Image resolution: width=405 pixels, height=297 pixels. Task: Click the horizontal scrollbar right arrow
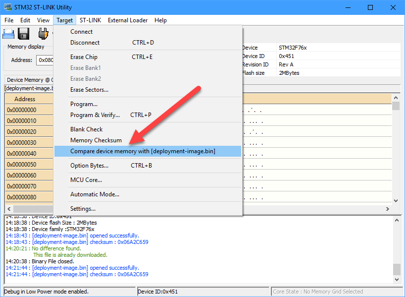(388, 209)
